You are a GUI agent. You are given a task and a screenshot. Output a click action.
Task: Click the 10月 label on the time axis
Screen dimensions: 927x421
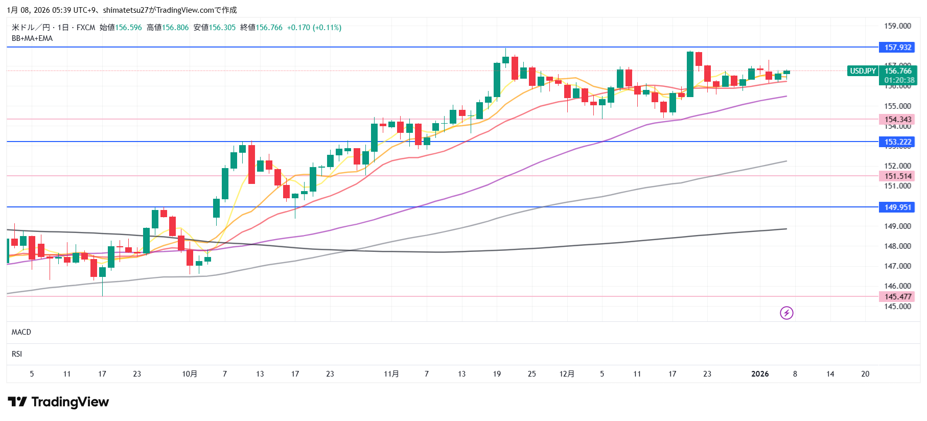[190, 374]
